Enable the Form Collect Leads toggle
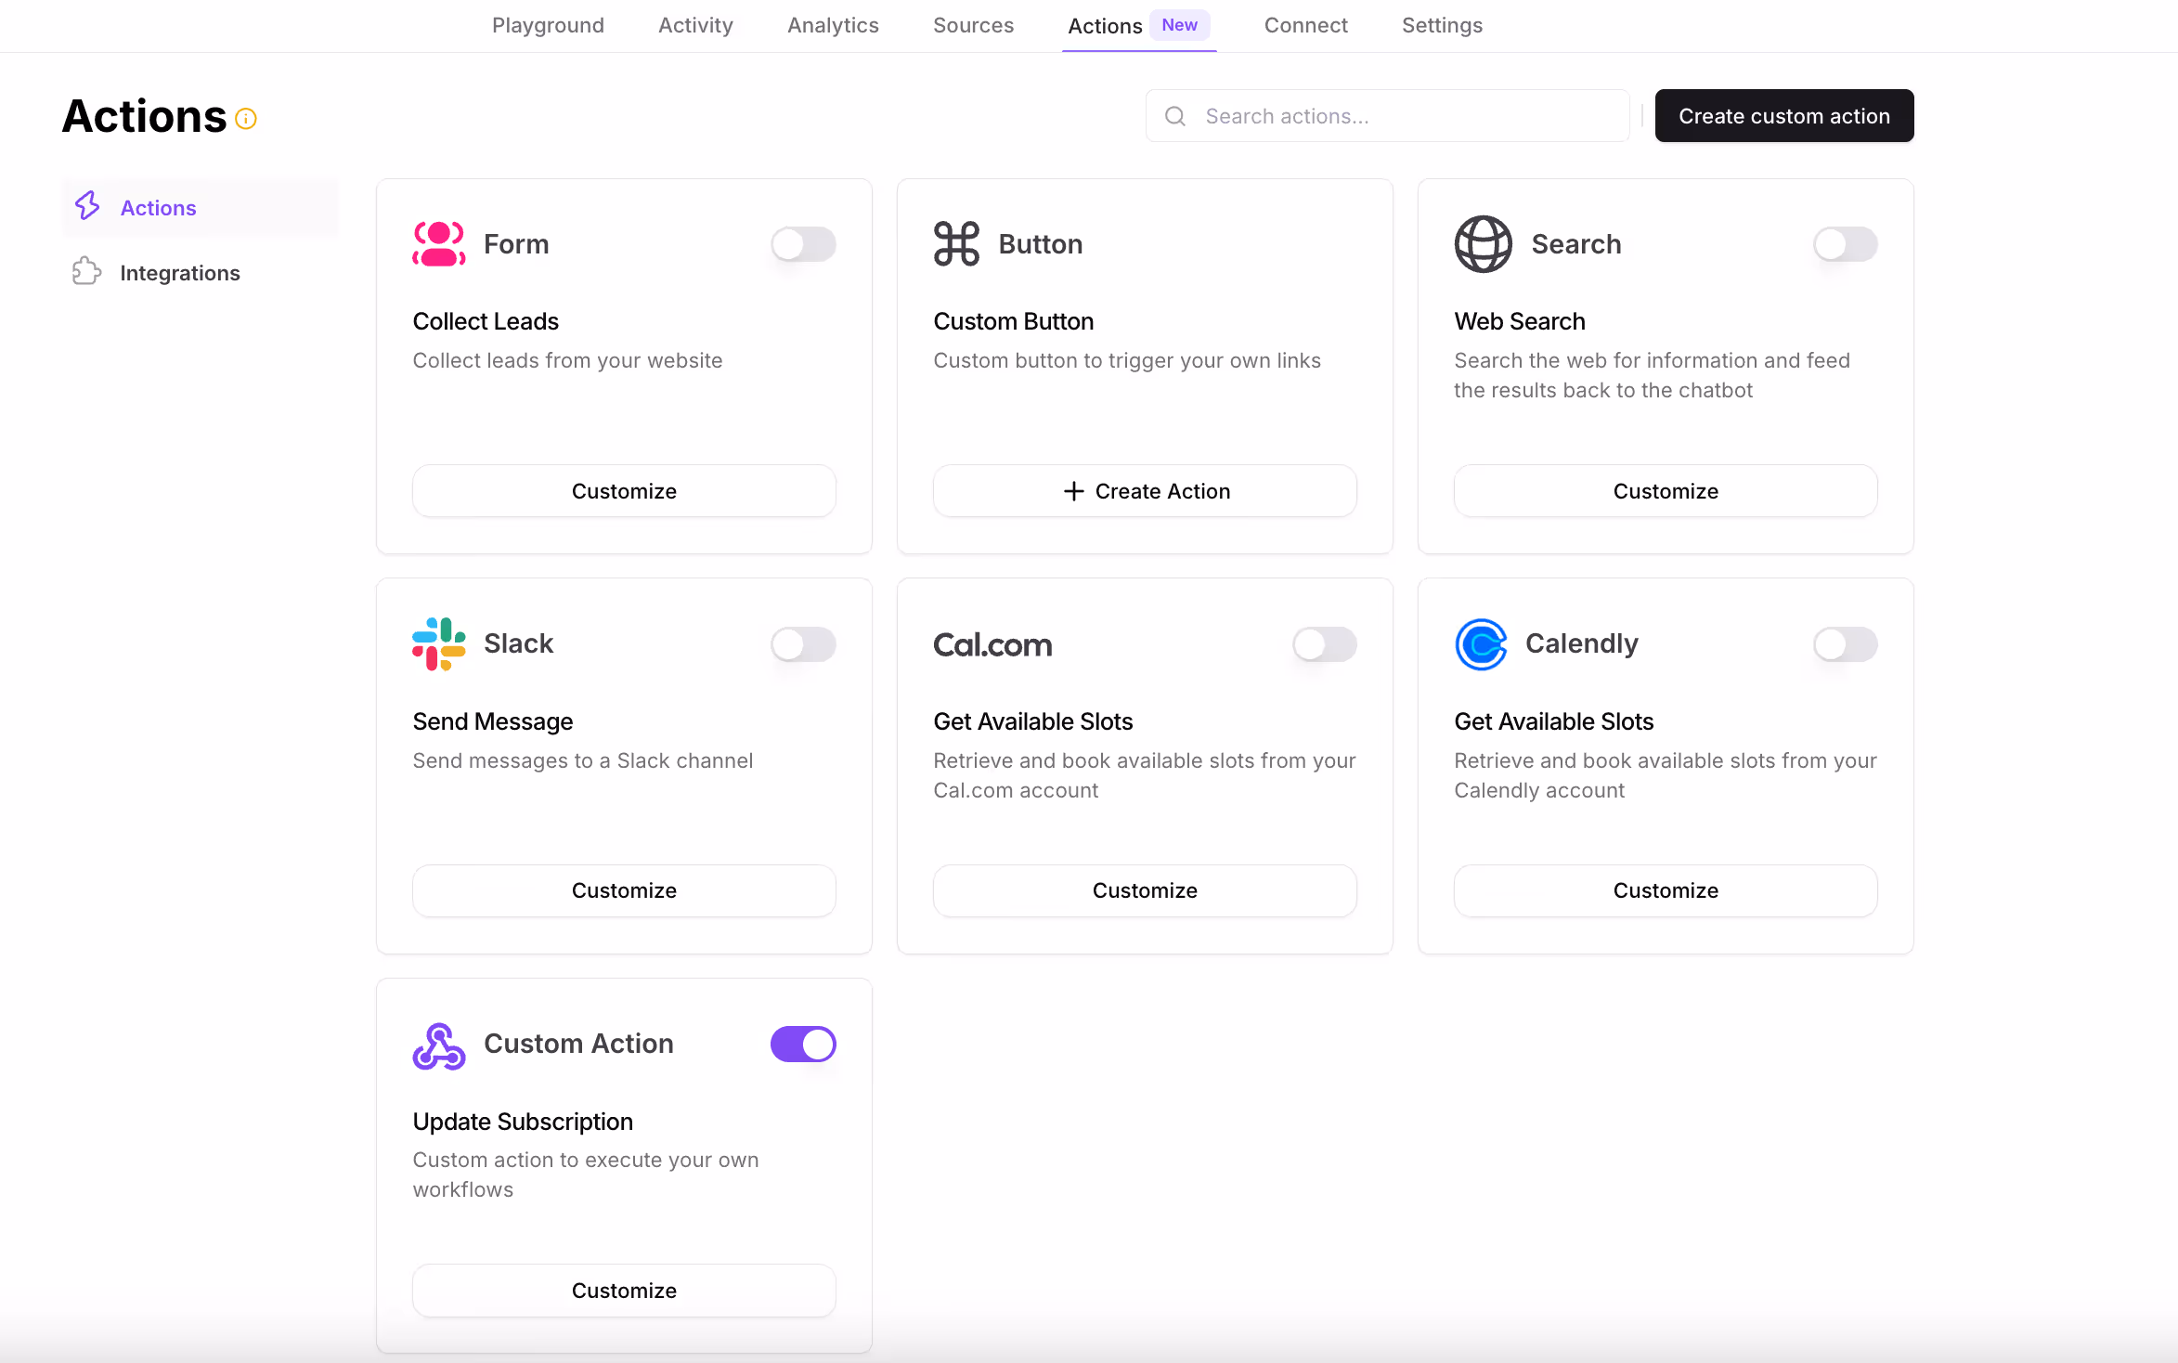Image resolution: width=2178 pixels, height=1363 pixels. point(804,244)
